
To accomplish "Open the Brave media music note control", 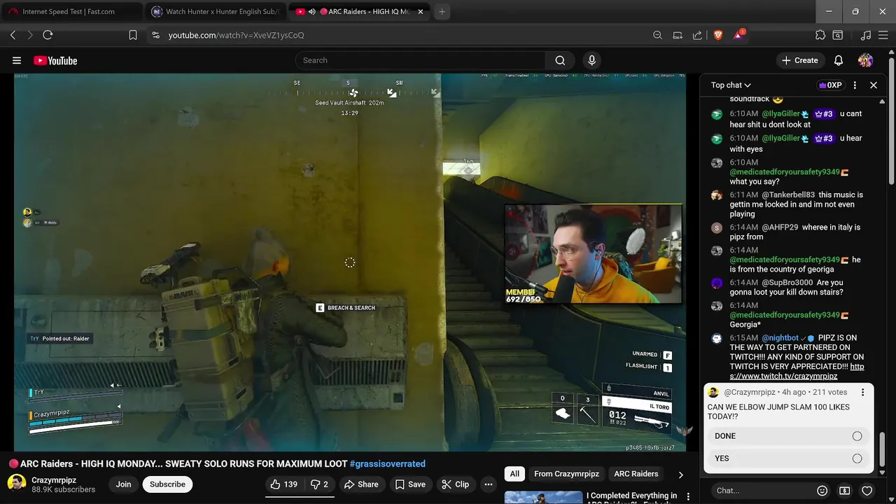I will [865, 35].
